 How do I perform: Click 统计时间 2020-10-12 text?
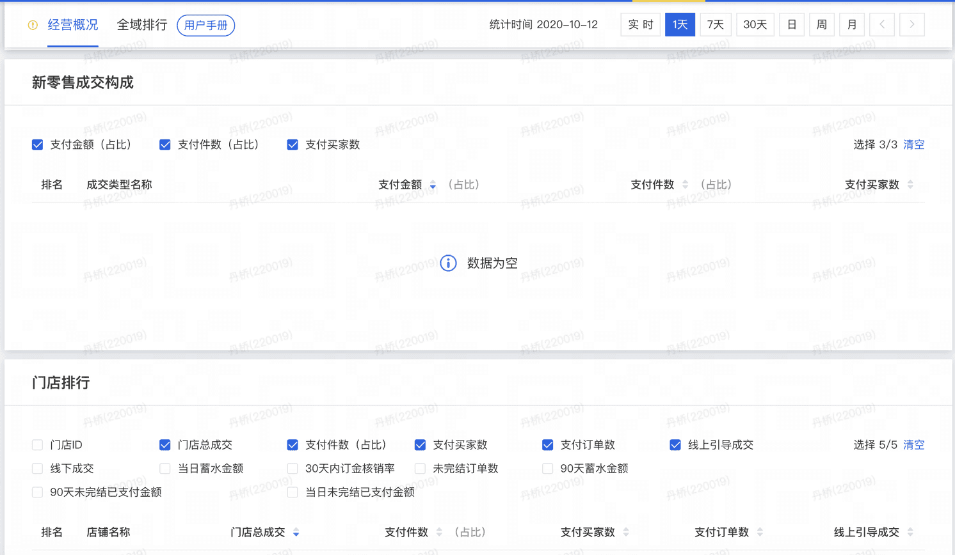pyautogui.click(x=543, y=24)
